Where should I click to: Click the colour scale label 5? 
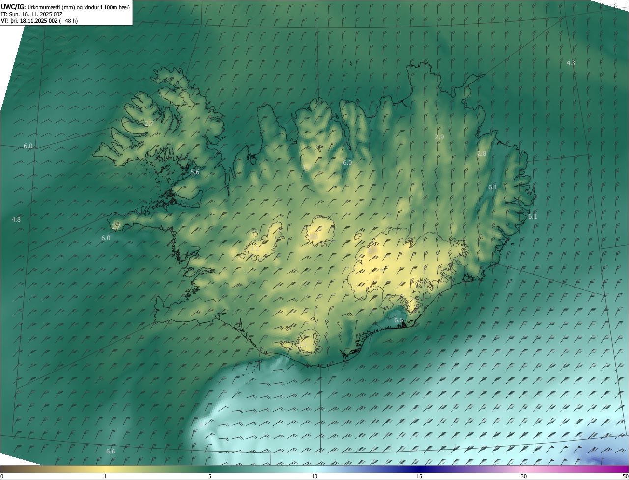(x=210, y=476)
